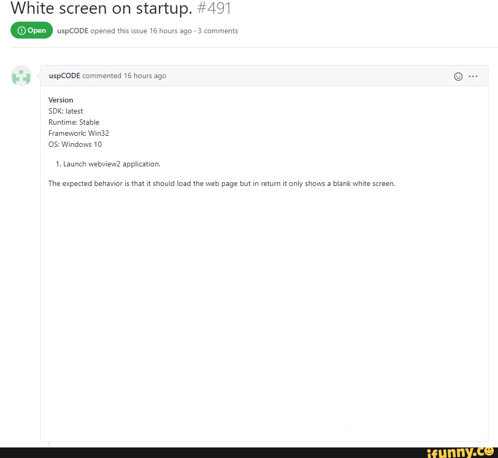This screenshot has height=458, width=498.
Task: Click the comment's '16 hours ago' timestamp
Action: click(145, 76)
